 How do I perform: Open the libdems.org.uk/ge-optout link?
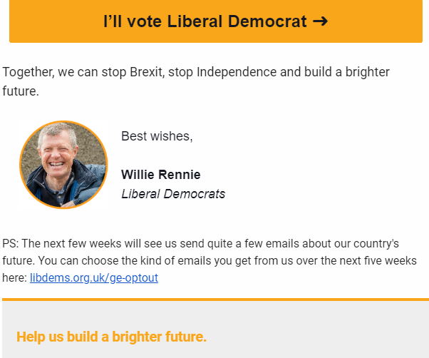pyautogui.click(x=94, y=278)
